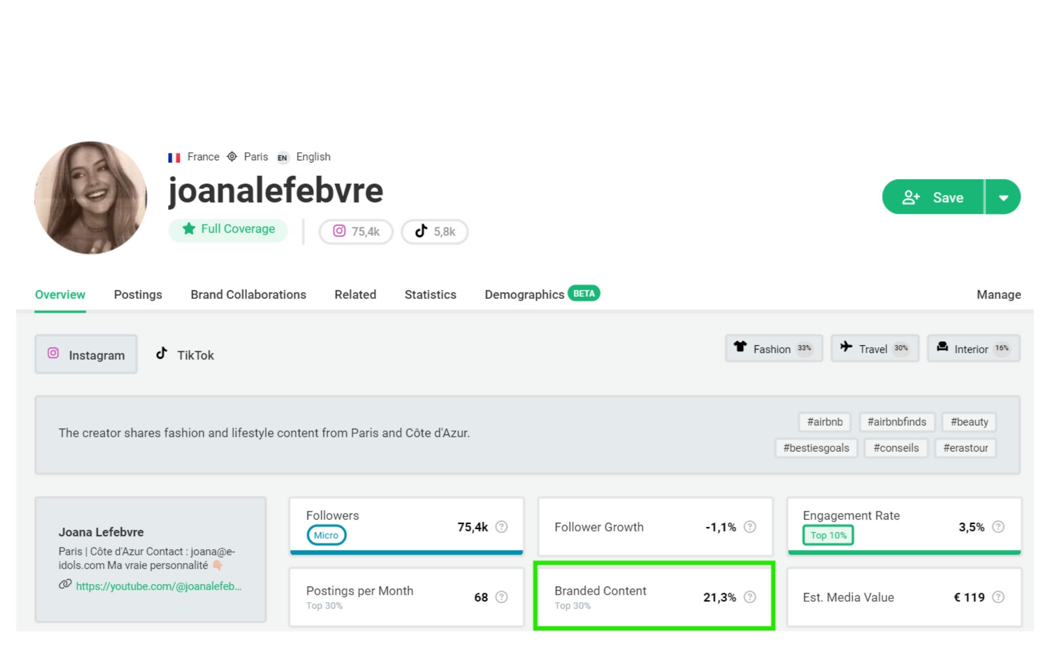The image size is (1049, 650).
Task: Click the creator profile photo
Action: (91, 198)
